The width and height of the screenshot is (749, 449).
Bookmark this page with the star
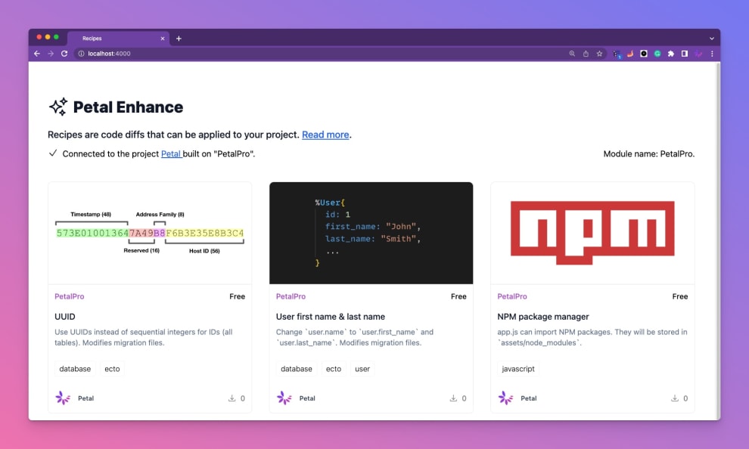point(599,54)
